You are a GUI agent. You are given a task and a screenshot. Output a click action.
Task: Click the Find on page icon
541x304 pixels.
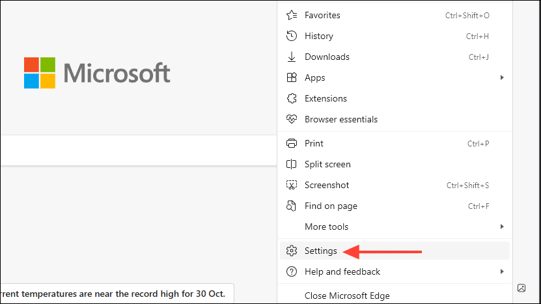(292, 206)
